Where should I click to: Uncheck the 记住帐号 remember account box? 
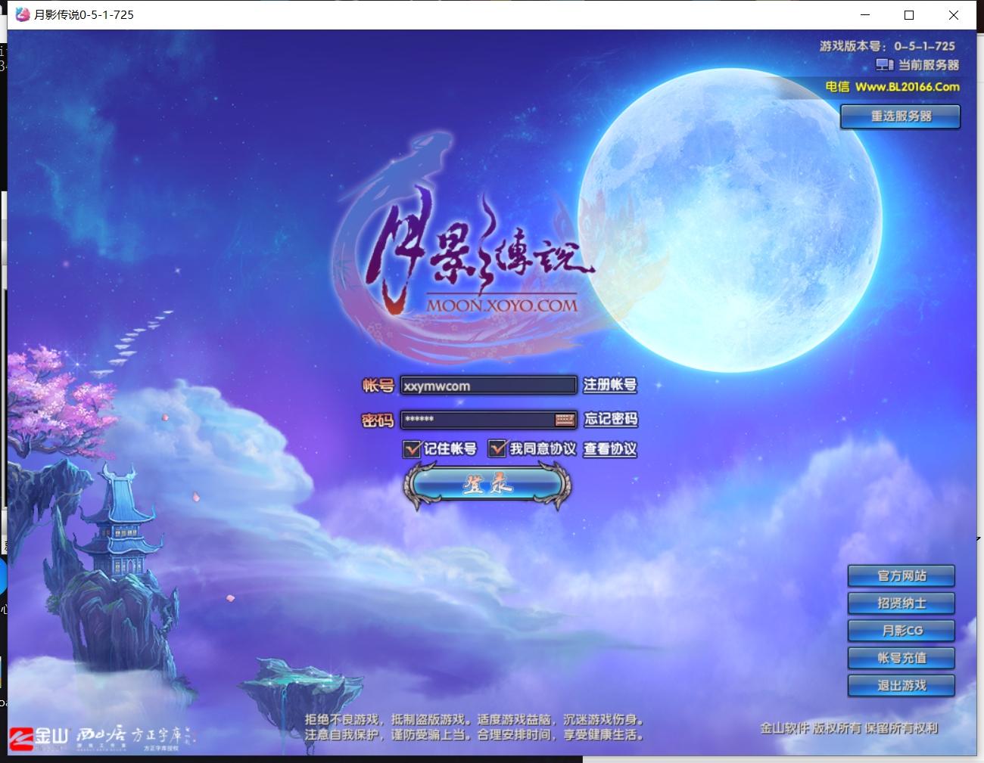[x=412, y=448]
